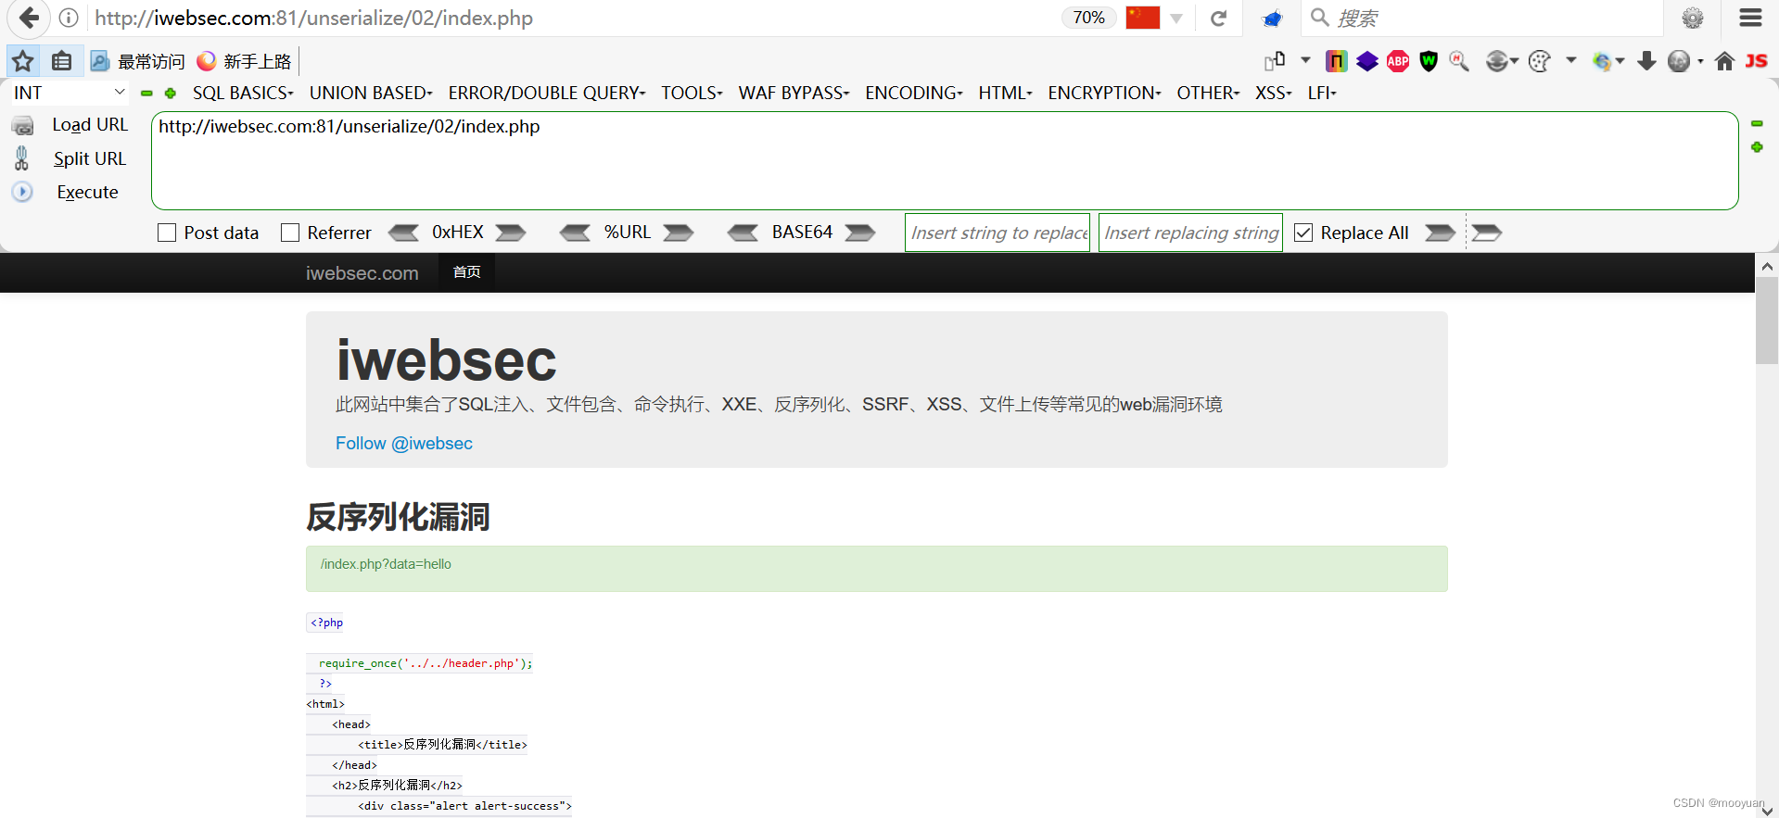
Task: Click the Split URL scissors icon
Action: pyautogui.click(x=21, y=158)
